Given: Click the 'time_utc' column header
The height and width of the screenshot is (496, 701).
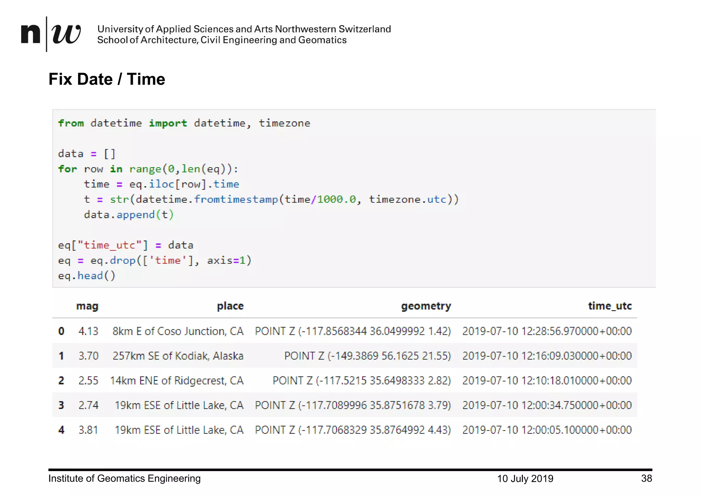Looking at the screenshot, I should click(610, 306).
